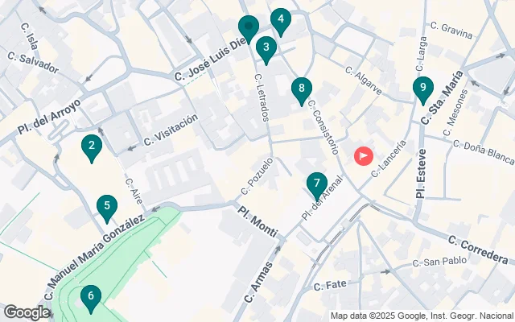Select pin number 6 in the park
This screenshot has height=322, width=515.
tap(91, 298)
